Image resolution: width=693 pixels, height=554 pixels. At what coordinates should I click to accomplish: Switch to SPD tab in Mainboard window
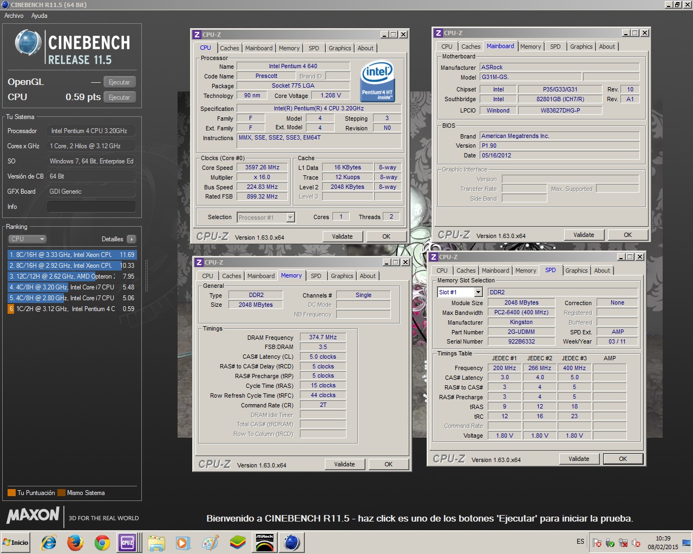[555, 47]
